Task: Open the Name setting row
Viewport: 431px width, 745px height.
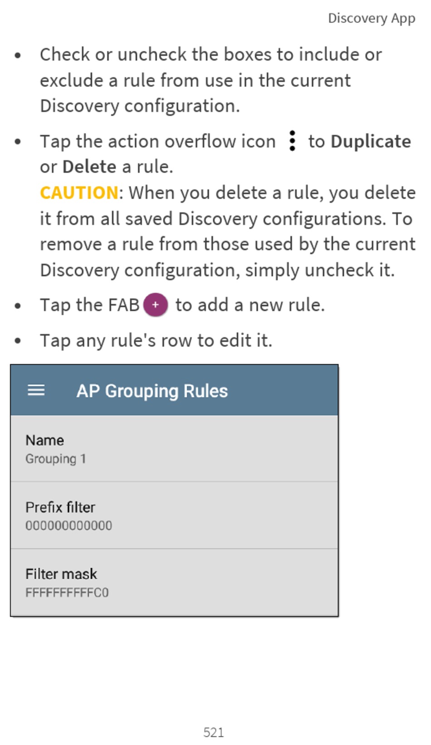Action: 174,449
